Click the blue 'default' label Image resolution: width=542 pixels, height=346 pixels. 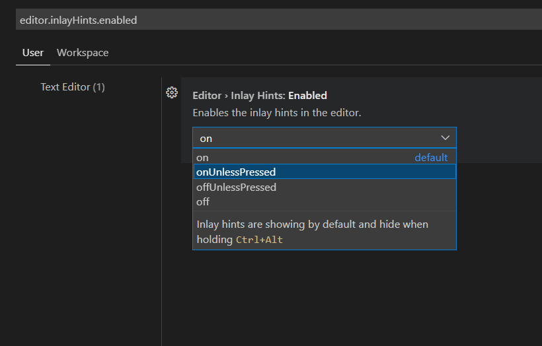(431, 158)
